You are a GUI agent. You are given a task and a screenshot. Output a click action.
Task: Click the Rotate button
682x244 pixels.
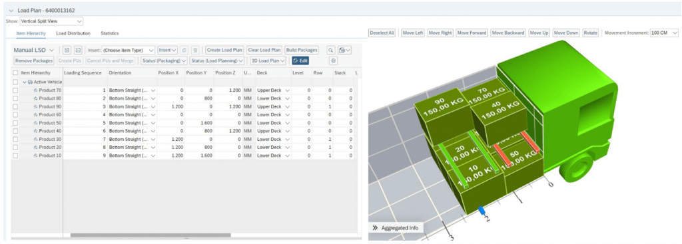tap(591, 33)
